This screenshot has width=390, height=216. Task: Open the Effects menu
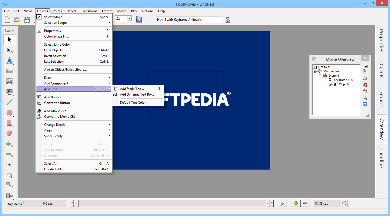(71, 11)
